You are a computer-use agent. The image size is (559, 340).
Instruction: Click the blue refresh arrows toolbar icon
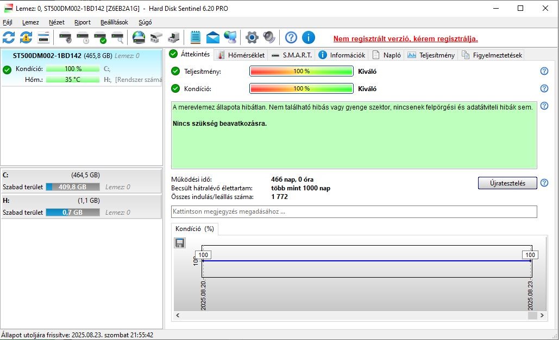(9, 37)
